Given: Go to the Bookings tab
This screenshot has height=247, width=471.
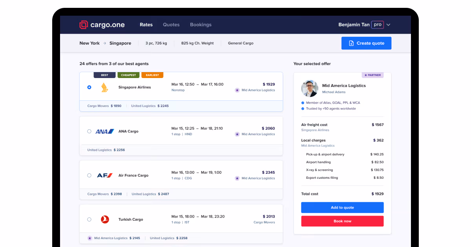Looking at the screenshot, I should (201, 25).
